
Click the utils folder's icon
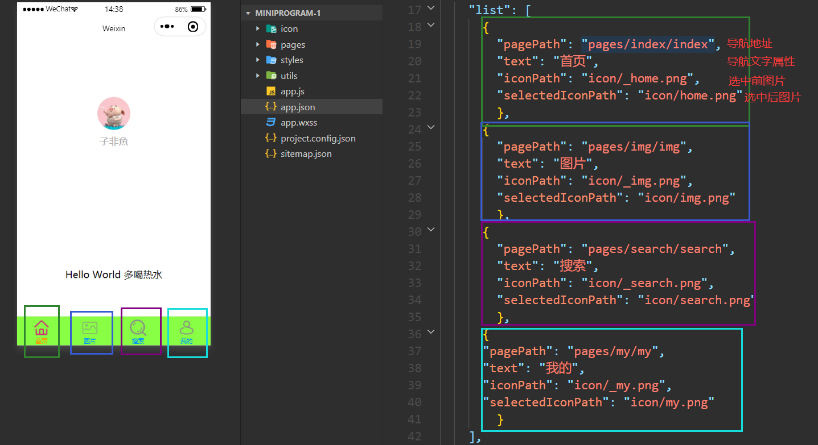click(x=272, y=76)
